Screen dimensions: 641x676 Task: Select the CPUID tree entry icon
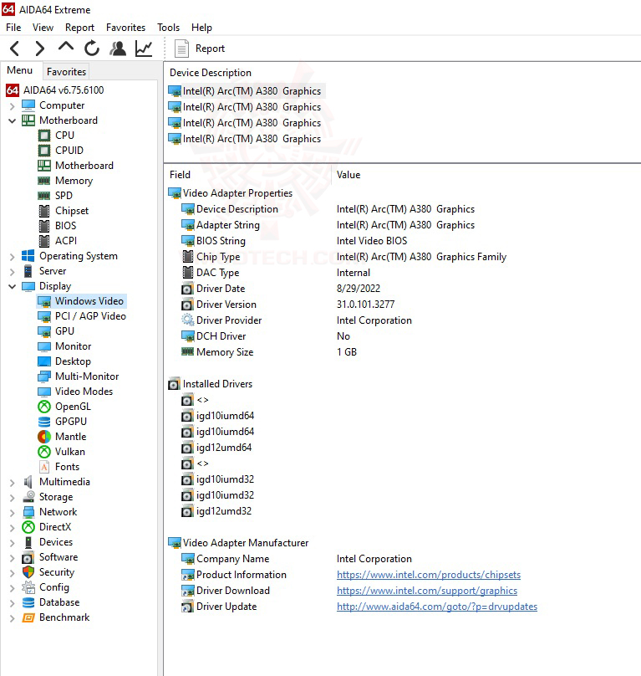[44, 151]
